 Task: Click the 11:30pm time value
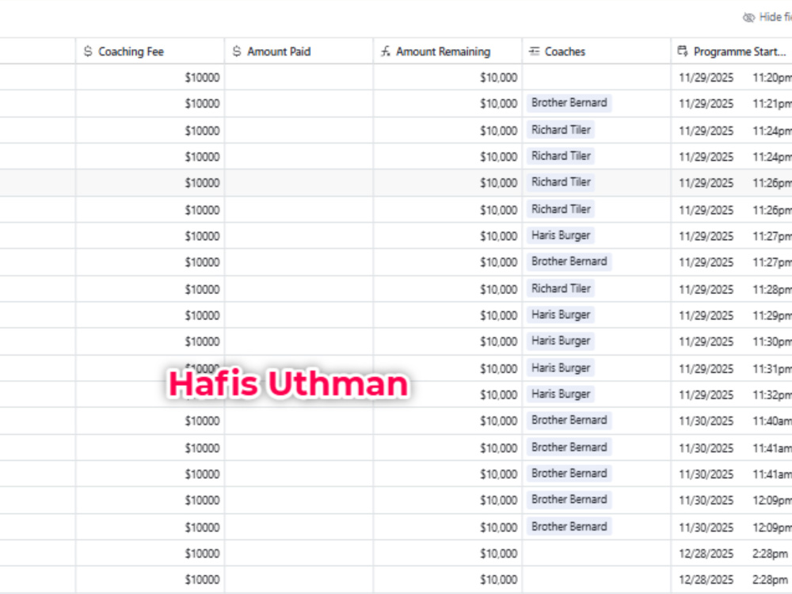pyautogui.click(x=771, y=342)
